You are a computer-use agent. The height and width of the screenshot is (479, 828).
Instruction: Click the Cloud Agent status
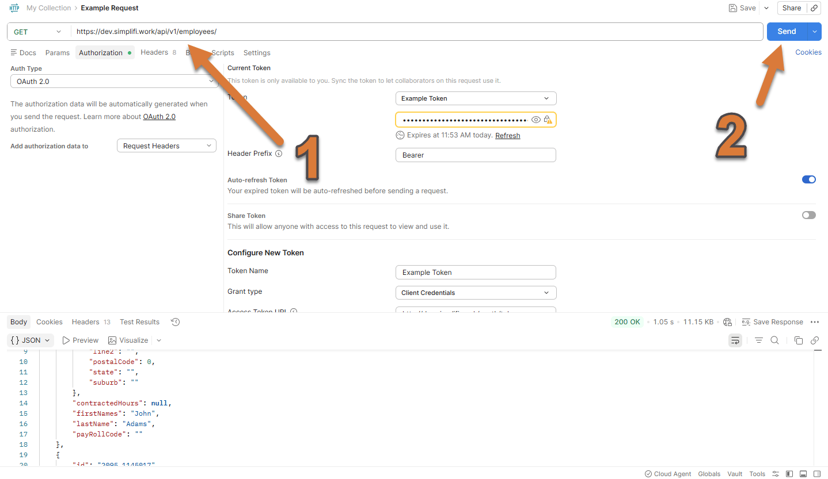point(668,474)
